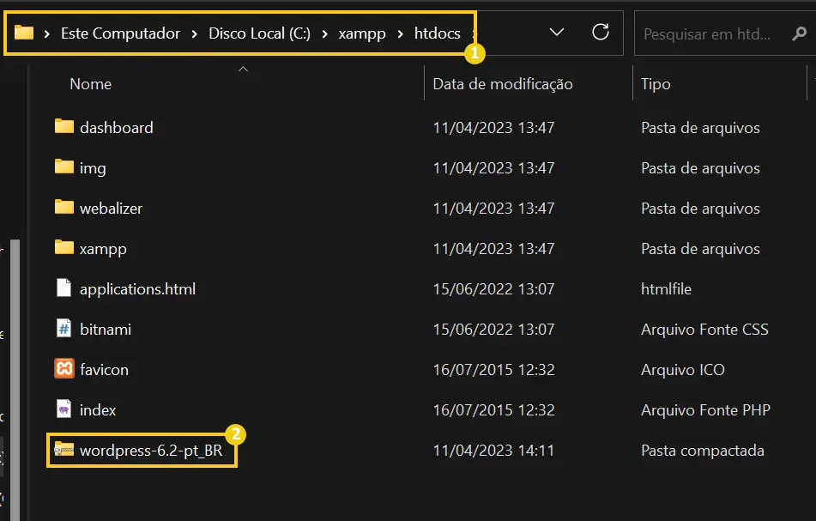Click the wordpress date 11/04/2023 14:11
This screenshot has width=816, height=521.
pyautogui.click(x=494, y=451)
